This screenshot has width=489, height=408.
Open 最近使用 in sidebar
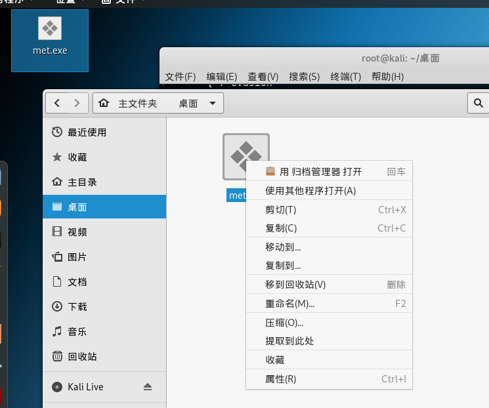[x=104, y=132]
